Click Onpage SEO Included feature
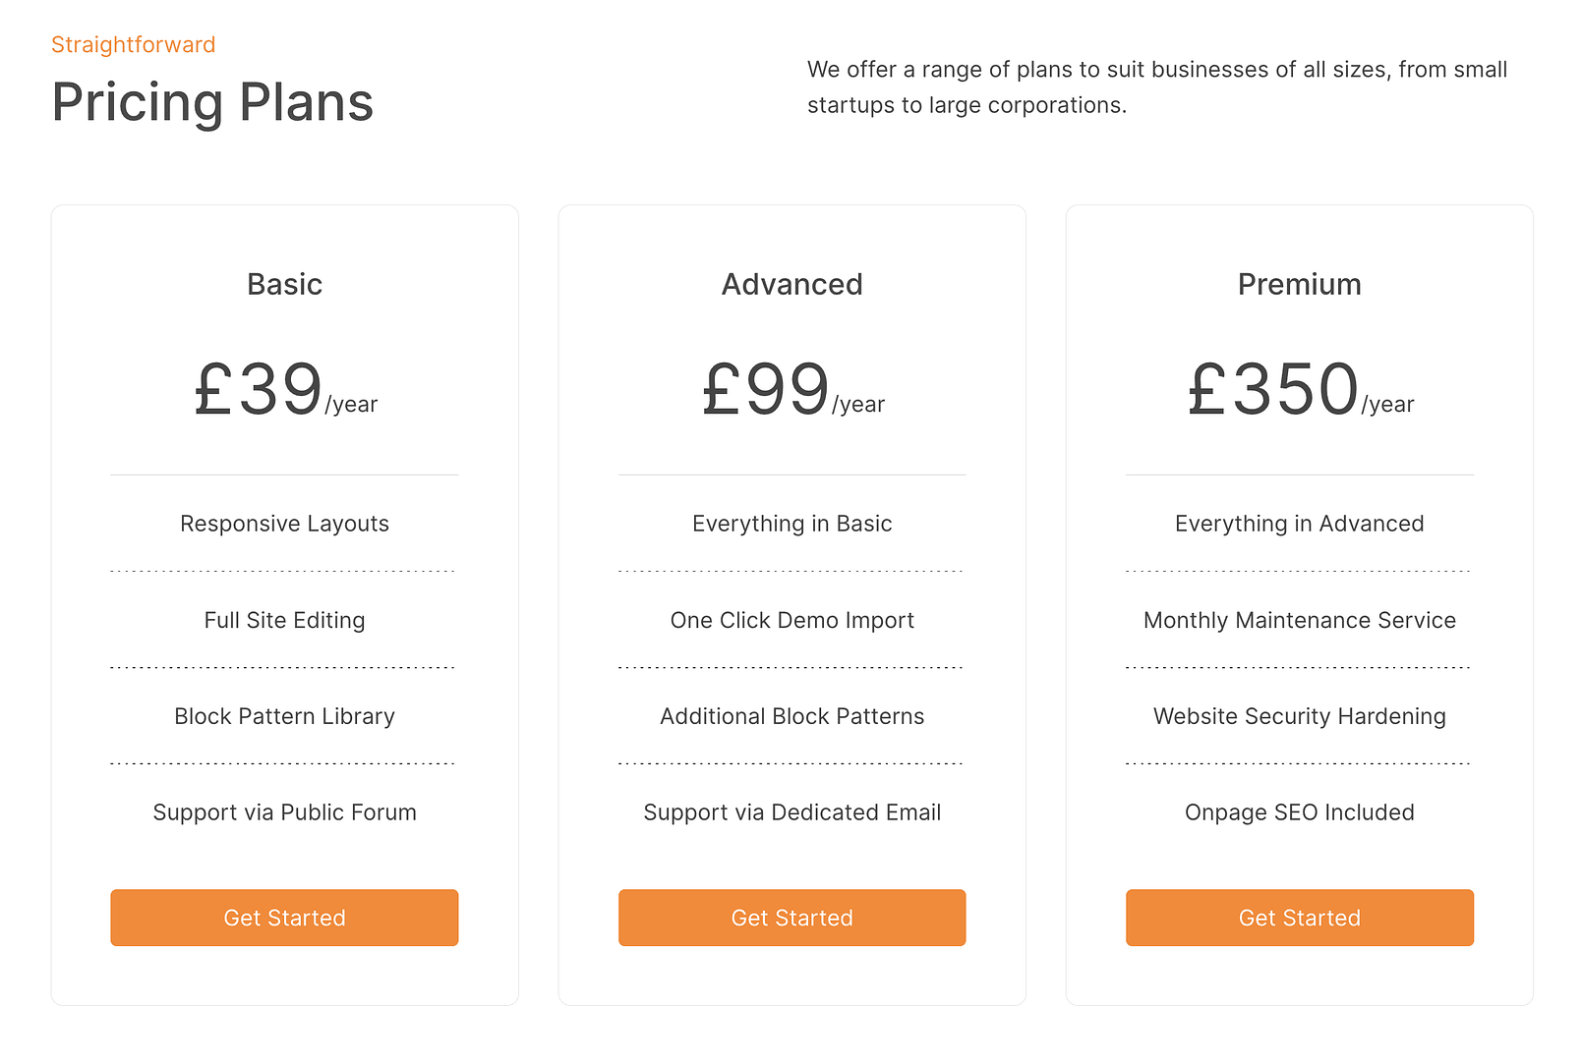1582x1061 pixels. tap(1299, 812)
